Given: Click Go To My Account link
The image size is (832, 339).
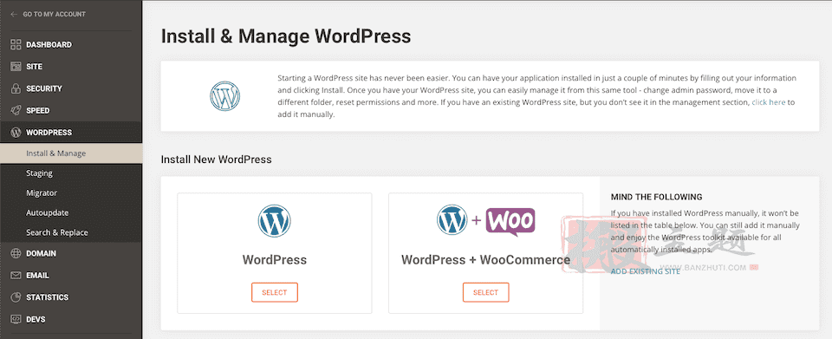Looking at the screenshot, I should click(54, 15).
